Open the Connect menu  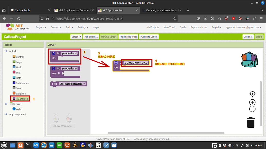(x=56, y=27)
